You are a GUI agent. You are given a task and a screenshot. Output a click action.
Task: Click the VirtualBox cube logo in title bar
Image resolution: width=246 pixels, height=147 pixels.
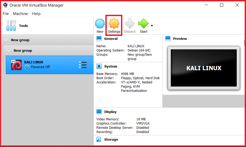5,5
